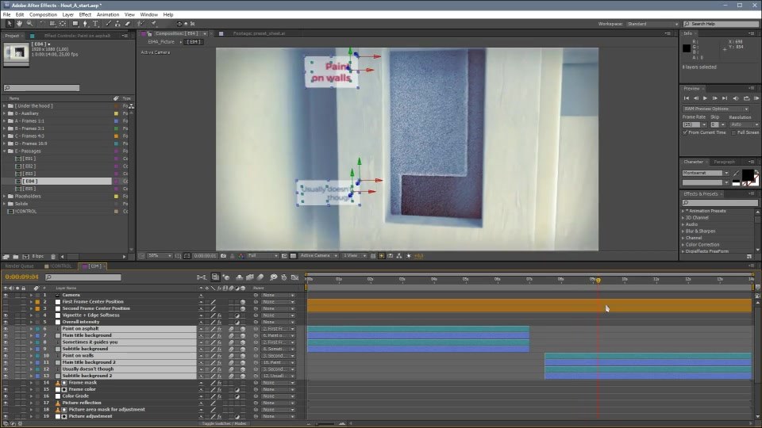Image resolution: width=762 pixels, height=428 pixels.
Task: Select the [E05] composition in Project
Action: (x=29, y=189)
